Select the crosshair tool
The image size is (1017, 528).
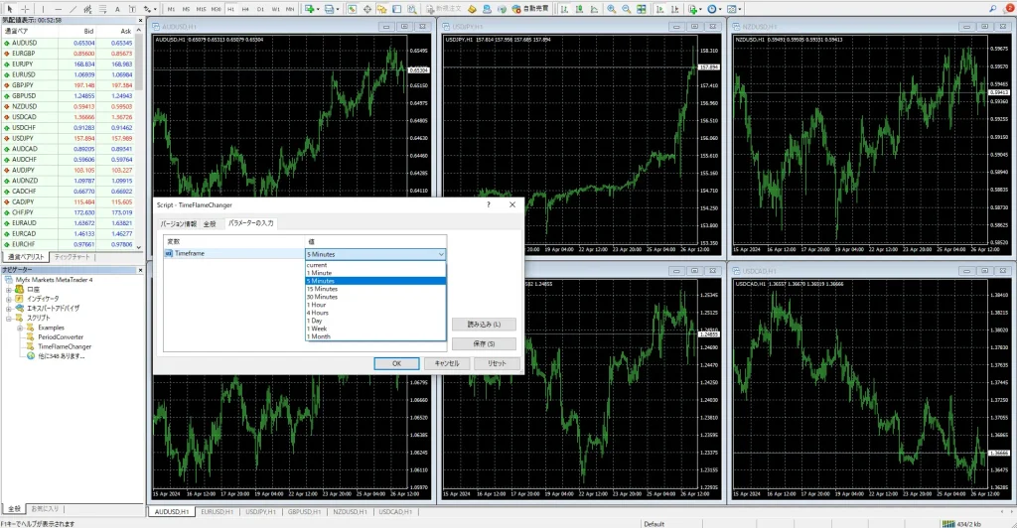(25, 9)
